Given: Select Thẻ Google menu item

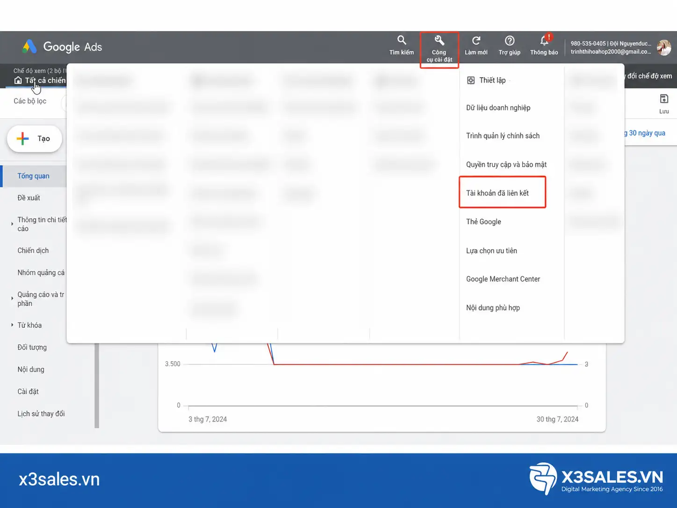Looking at the screenshot, I should (483, 222).
